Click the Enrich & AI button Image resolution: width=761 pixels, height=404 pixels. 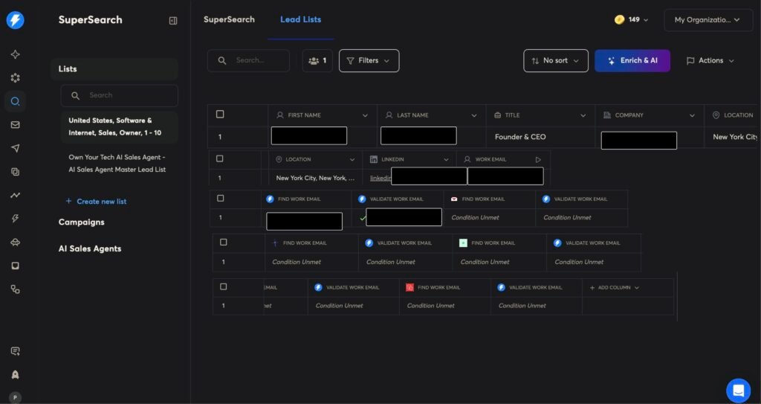[x=632, y=61]
